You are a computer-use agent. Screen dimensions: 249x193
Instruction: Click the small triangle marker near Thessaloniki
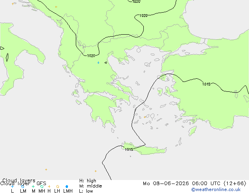(x=106, y=63)
